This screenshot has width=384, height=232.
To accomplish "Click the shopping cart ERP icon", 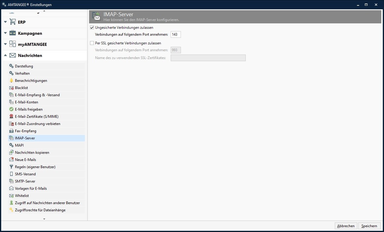I will pyautogui.click(x=13, y=22).
